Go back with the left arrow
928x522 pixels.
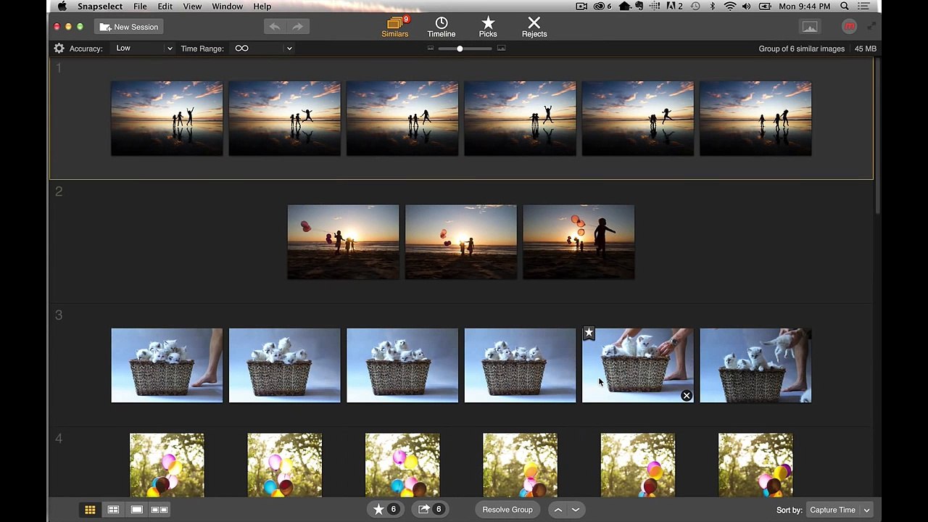click(275, 27)
